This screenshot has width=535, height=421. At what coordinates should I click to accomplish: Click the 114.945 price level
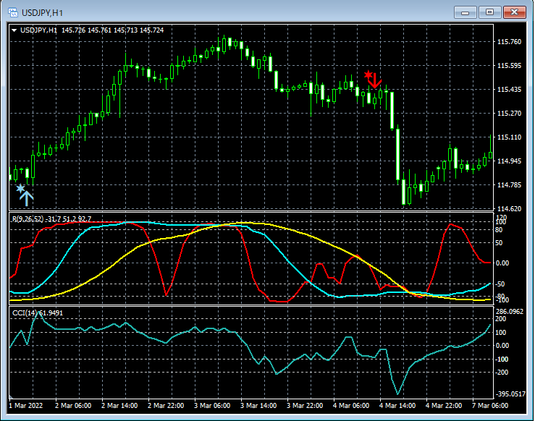click(510, 161)
